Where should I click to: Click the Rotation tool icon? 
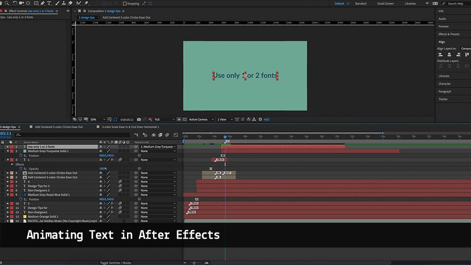pos(14,3)
